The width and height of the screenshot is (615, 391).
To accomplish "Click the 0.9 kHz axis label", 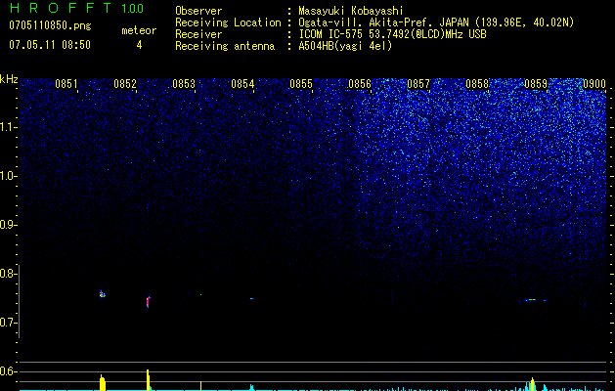I will (x=8, y=225).
